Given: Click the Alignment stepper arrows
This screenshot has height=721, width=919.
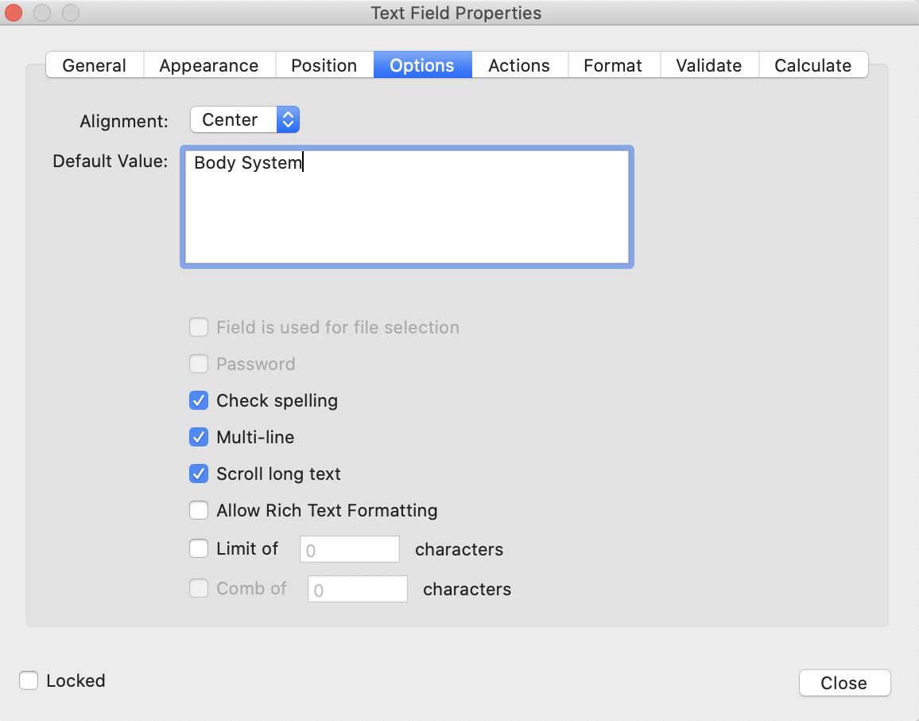Looking at the screenshot, I should pos(288,119).
